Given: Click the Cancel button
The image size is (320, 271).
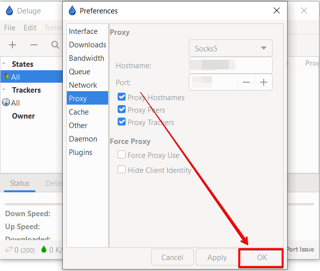Looking at the screenshot, I should [x=172, y=257].
